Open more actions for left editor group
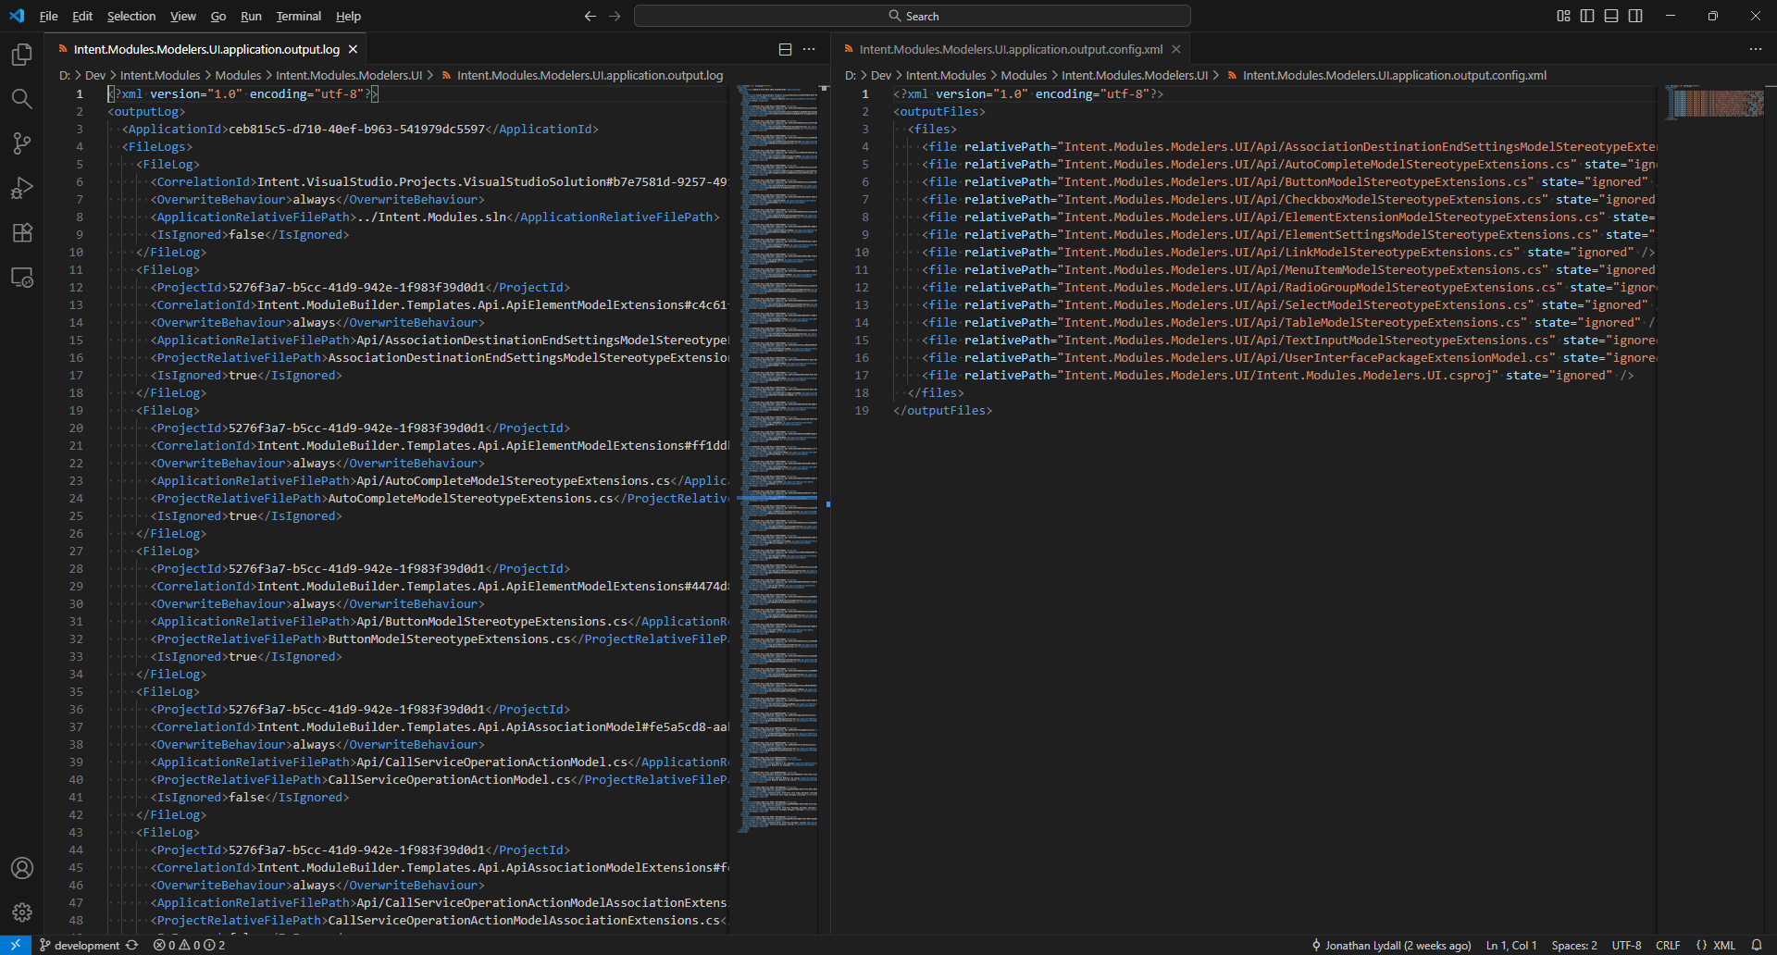1777x955 pixels. coord(809,49)
